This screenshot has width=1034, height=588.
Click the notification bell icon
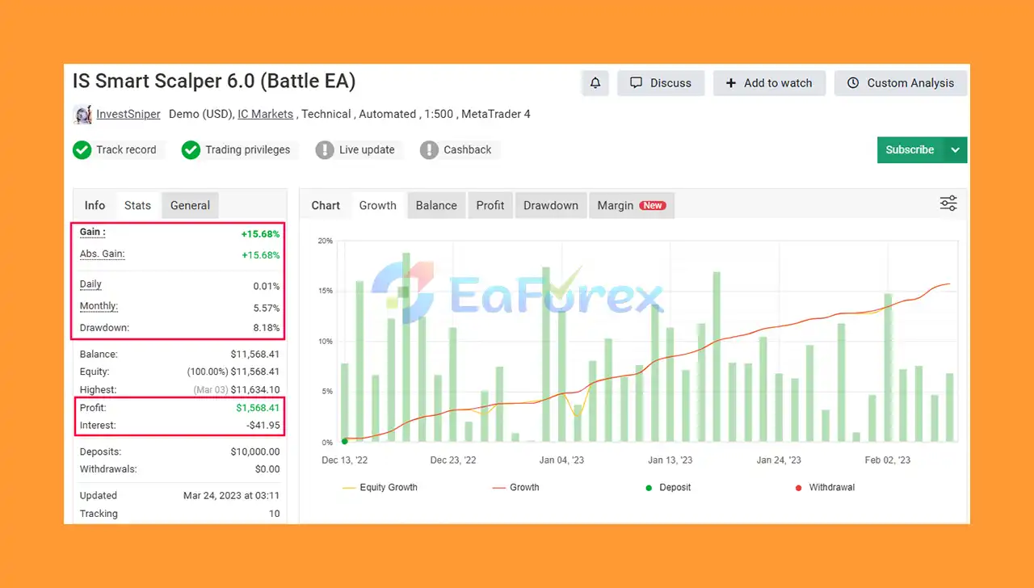click(595, 83)
